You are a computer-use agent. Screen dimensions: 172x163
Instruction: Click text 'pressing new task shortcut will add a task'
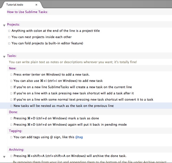(91, 93)
